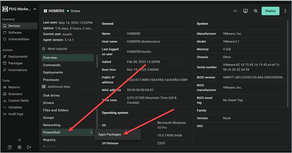Click the MAC address 00:50:56:90:04:01
Image resolution: width=292 pixels, height=153 pixels.
[x=140, y=90]
